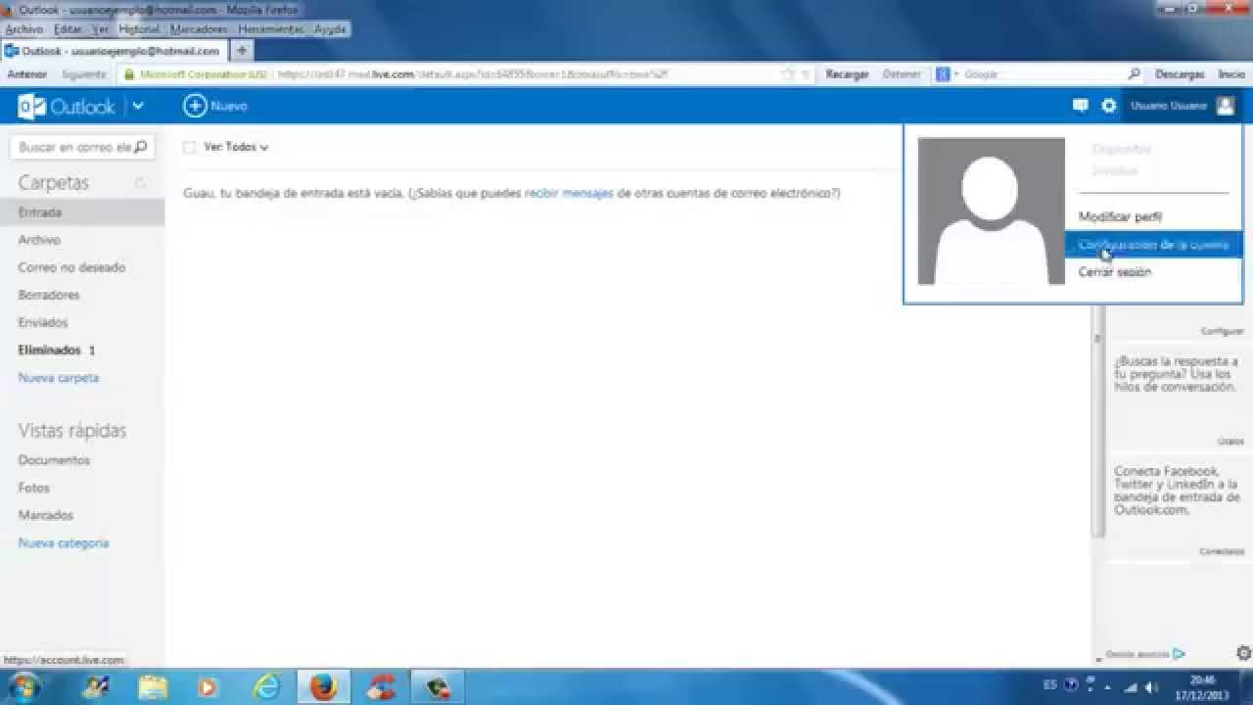Click the refresh icon next to Carpetas
Screen dimensions: 1253x705
(140, 183)
